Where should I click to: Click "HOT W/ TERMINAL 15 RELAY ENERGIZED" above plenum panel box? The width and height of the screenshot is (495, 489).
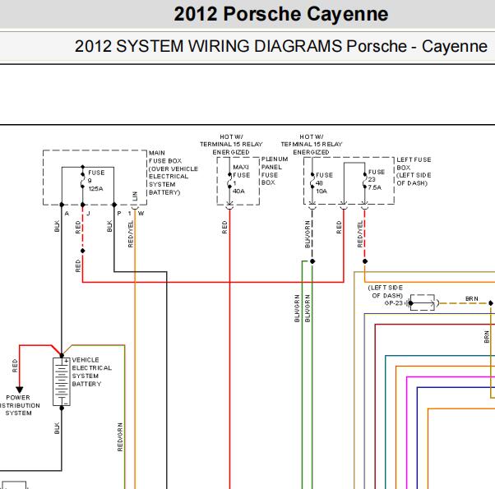[231, 144]
